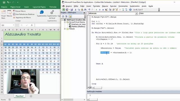Close the Projeto - VBAProject panel
180x101 pixels.
pyautogui.click(x=84, y=13)
